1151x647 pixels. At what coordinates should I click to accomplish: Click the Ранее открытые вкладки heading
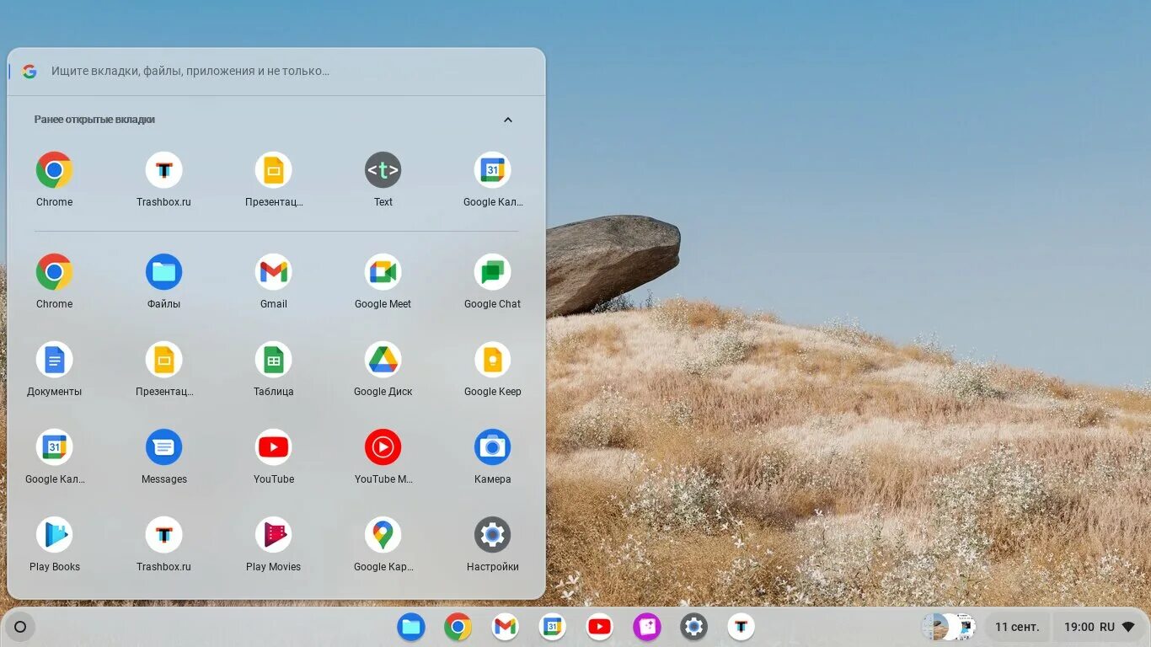[94, 120]
